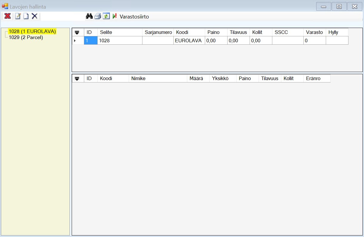364x237 pixels.
Task: Refresh the list with green arrows icon
Action: coord(106,16)
